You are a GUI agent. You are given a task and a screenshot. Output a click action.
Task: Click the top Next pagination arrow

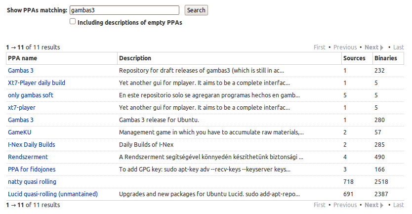tap(374, 47)
